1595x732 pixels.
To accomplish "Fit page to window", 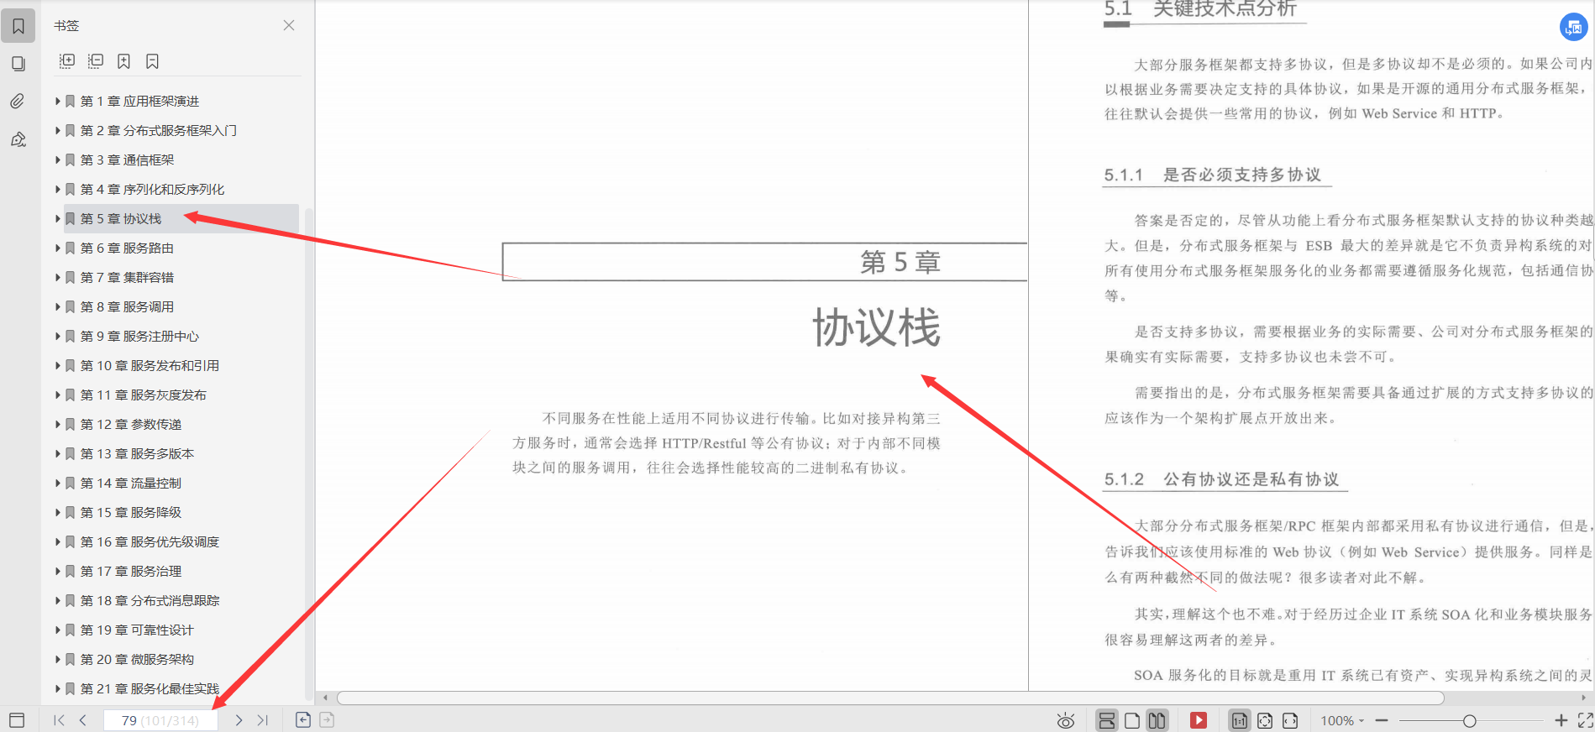I will (1265, 720).
